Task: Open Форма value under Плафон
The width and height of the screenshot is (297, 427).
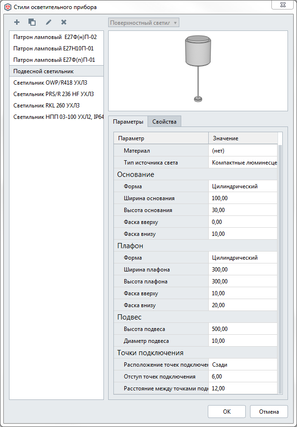Action: click(x=243, y=258)
